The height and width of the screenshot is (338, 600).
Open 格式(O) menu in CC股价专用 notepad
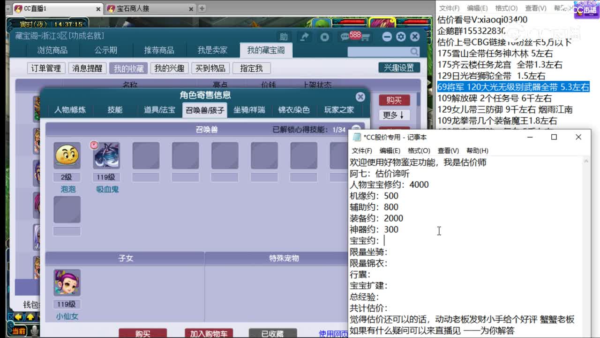tap(419, 151)
